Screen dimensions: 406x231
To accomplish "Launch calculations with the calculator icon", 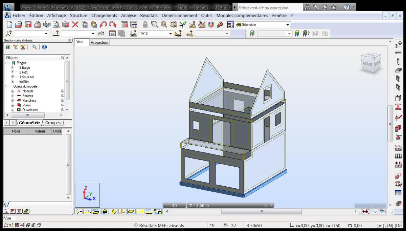I will click(125, 24).
